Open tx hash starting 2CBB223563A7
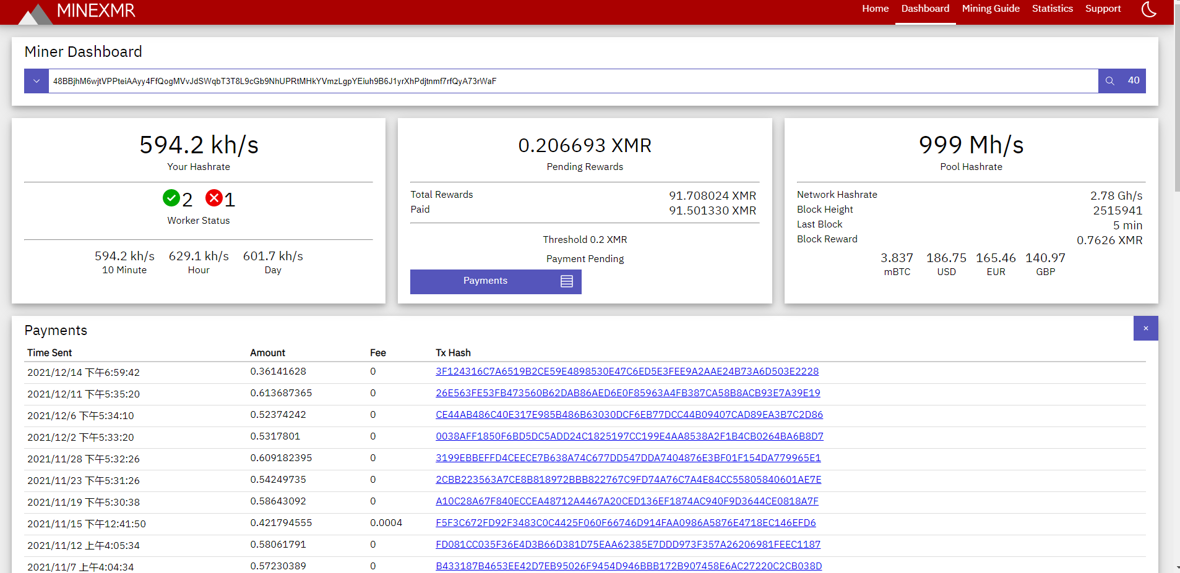This screenshot has height=573, width=1180. tap(629, 480)
